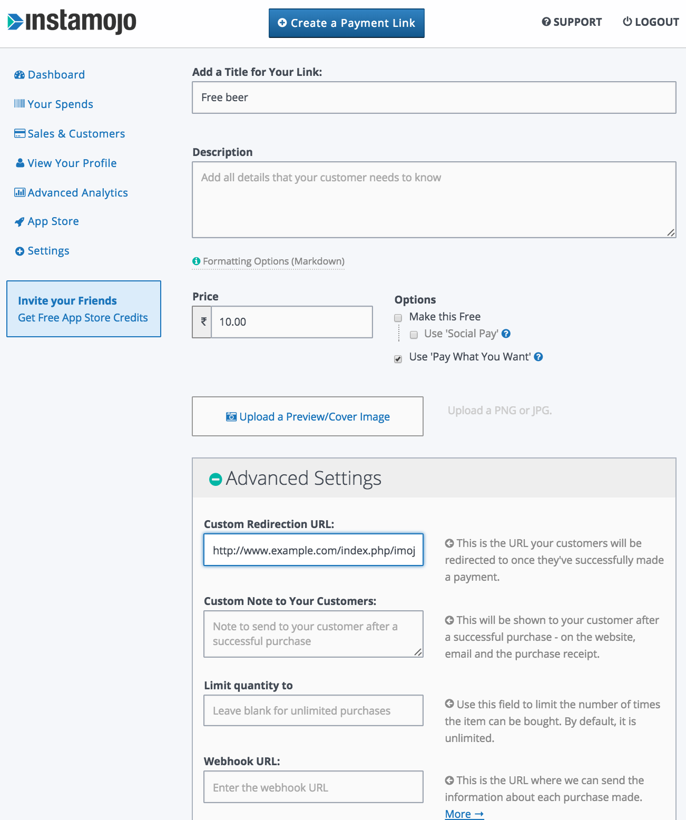This screenshot has height=820, width=686.
Task: Click Create a Payment Link button
Action: 347,23
